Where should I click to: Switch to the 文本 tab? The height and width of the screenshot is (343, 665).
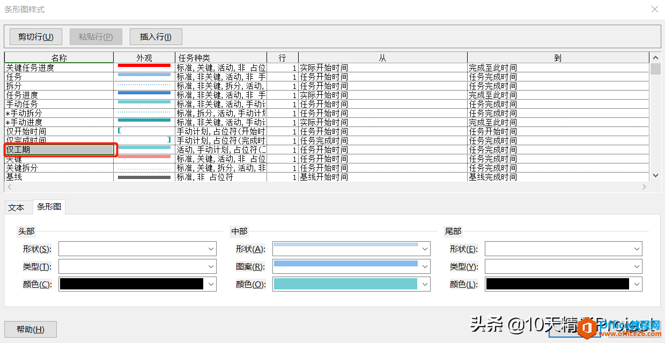[17, 207]
